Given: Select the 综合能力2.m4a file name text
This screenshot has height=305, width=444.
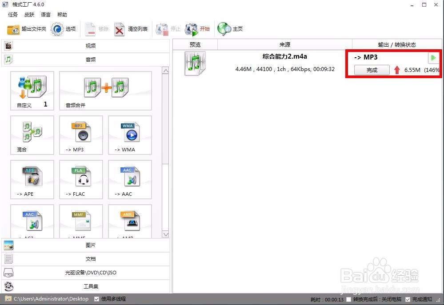Looking at the screenshot, I should pos(284,56).
